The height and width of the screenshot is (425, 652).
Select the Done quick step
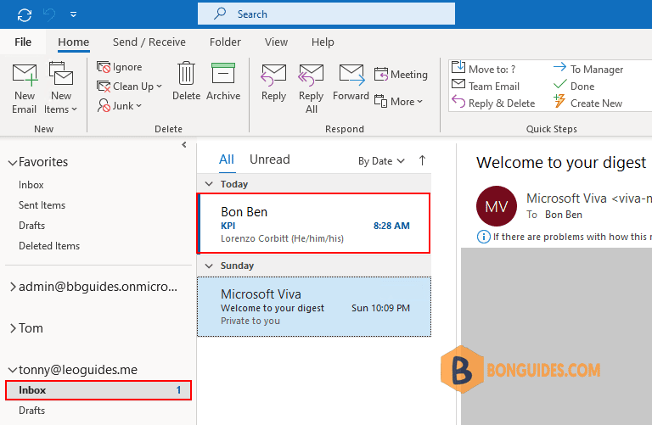pyautogui.click(x=574, y=86)
